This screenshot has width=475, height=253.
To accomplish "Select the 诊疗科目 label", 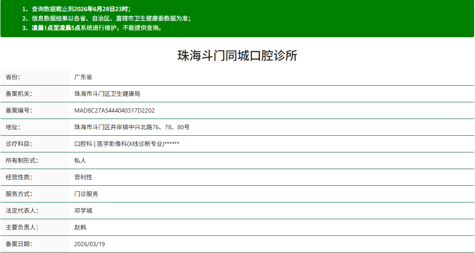I will tap(19, 144).
